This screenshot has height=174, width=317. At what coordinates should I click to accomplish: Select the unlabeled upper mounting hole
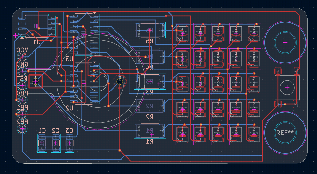coord(285,43)
